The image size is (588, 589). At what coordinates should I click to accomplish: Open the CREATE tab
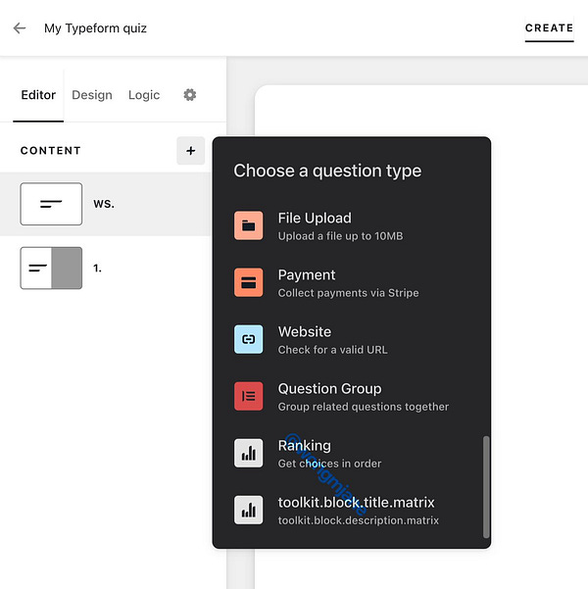click(x=550, y=28)
